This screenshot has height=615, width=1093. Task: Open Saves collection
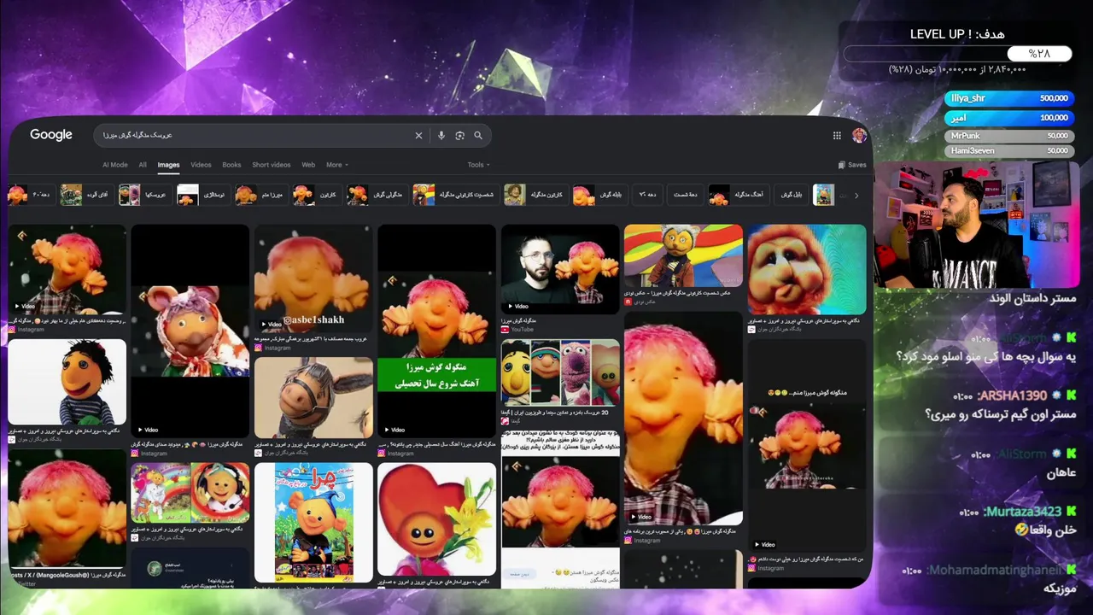[852, 165]
